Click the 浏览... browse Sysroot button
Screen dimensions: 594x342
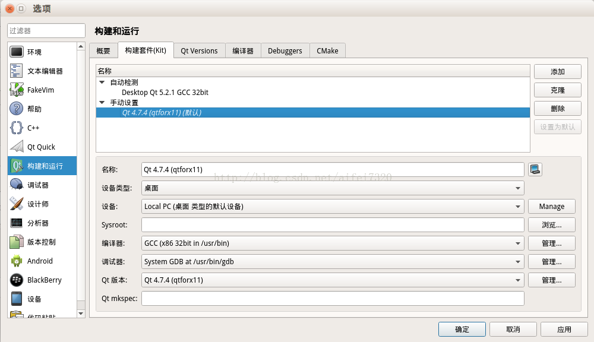tap(552, 224)
